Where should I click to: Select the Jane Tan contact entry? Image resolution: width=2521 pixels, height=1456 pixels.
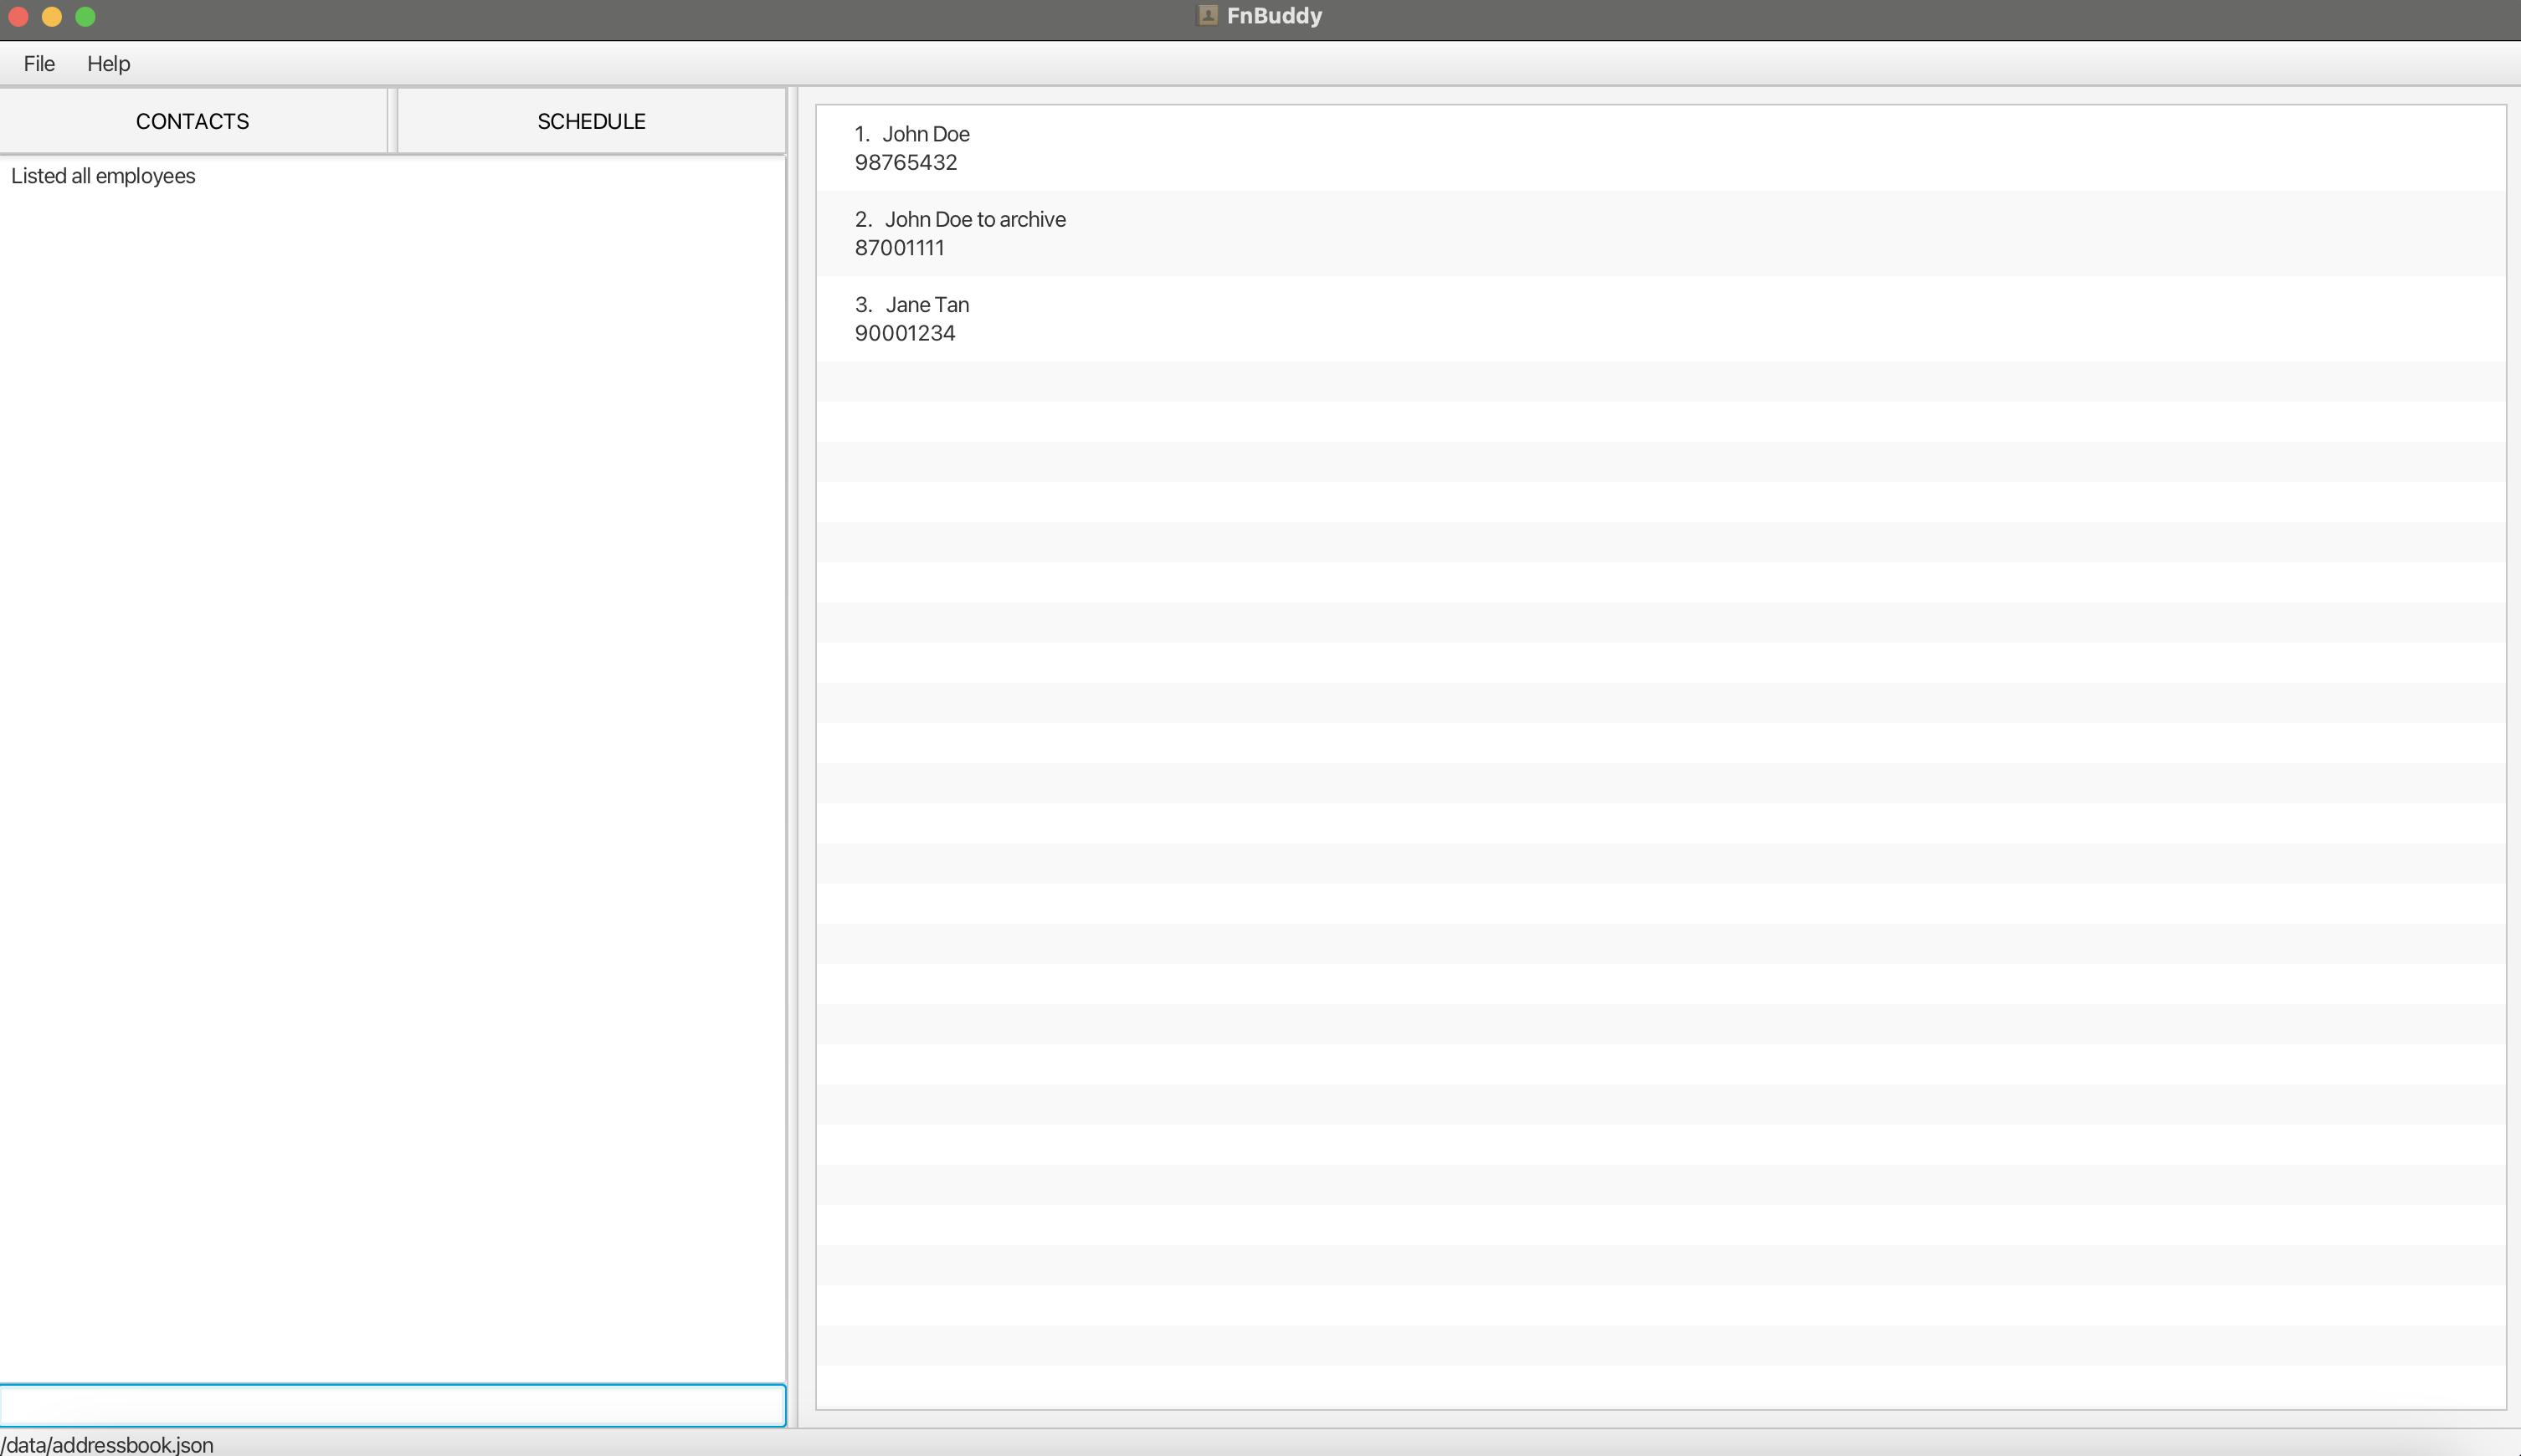[1660, 318]
